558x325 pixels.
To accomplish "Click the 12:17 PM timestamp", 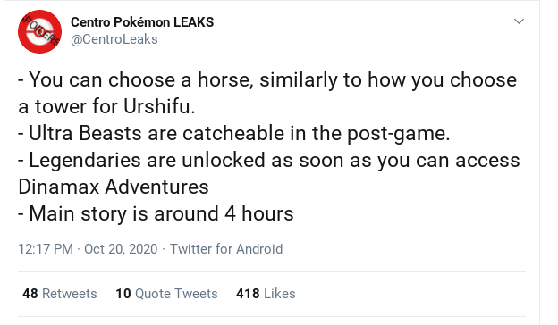I will [46, 248].
